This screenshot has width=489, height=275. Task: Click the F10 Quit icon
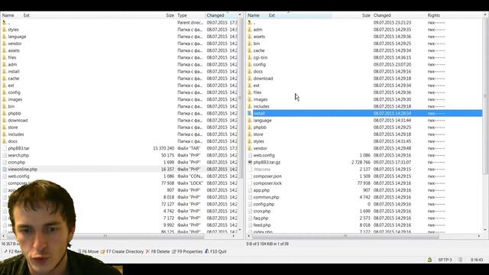pyautogui.click(x=206, y=251)
